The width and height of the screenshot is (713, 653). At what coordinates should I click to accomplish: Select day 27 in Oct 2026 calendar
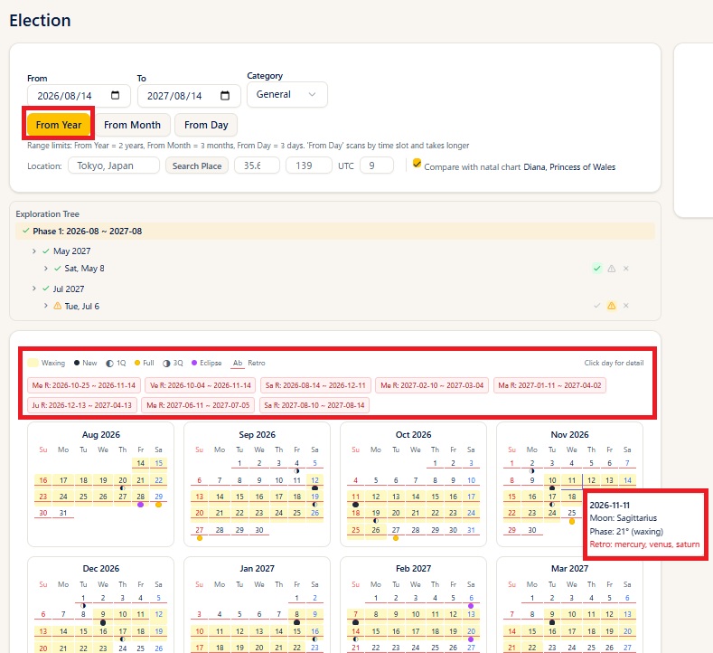pos(396,530)
